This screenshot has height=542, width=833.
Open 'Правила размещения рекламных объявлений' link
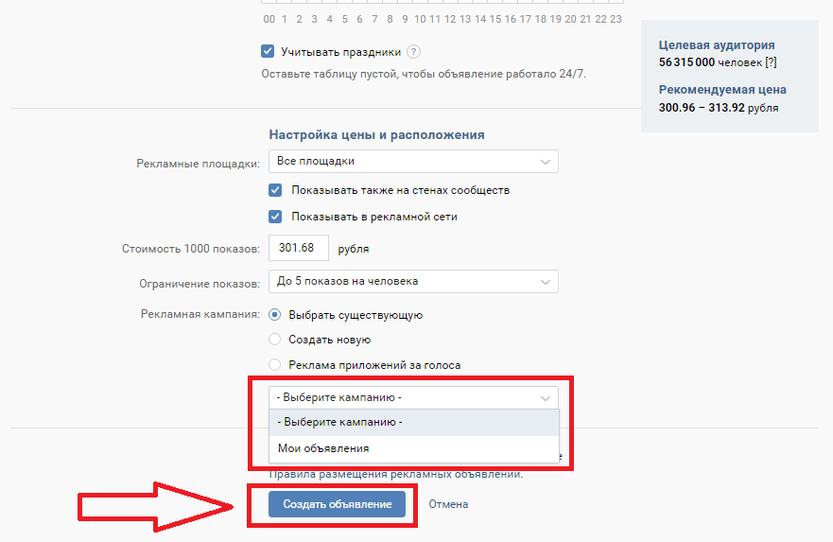[395, 474]
